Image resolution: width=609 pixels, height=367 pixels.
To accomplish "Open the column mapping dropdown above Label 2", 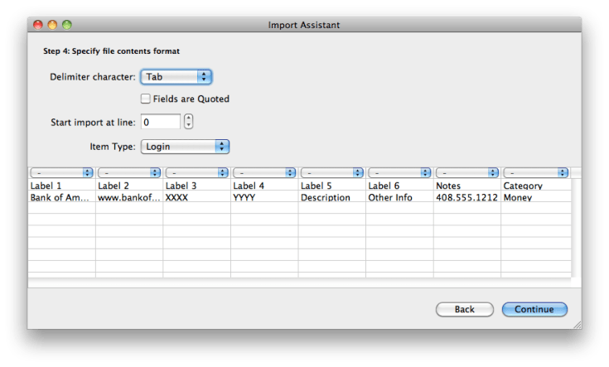I will click(129, 172).
